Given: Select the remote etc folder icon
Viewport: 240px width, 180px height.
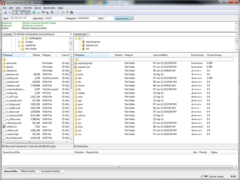Looking at the screenshot, I should pyautogui.click(x=76, y=82).
